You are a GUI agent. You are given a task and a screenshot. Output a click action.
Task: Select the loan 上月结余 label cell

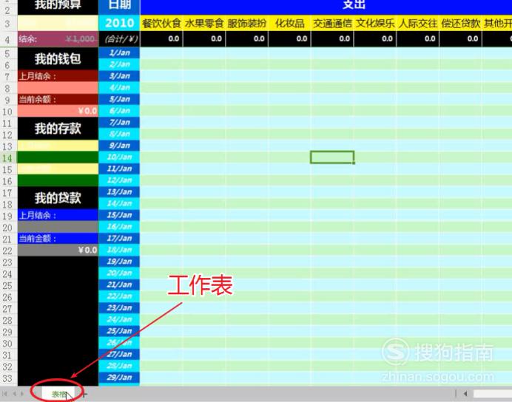(58, 215)
